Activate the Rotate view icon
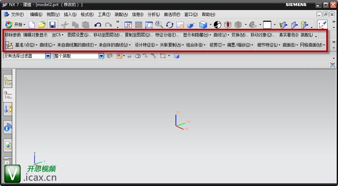Viewport: 338px width, 186px height. (170, 25)
